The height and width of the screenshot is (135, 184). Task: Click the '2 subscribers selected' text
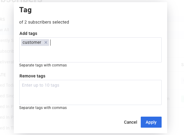point(44,22)
